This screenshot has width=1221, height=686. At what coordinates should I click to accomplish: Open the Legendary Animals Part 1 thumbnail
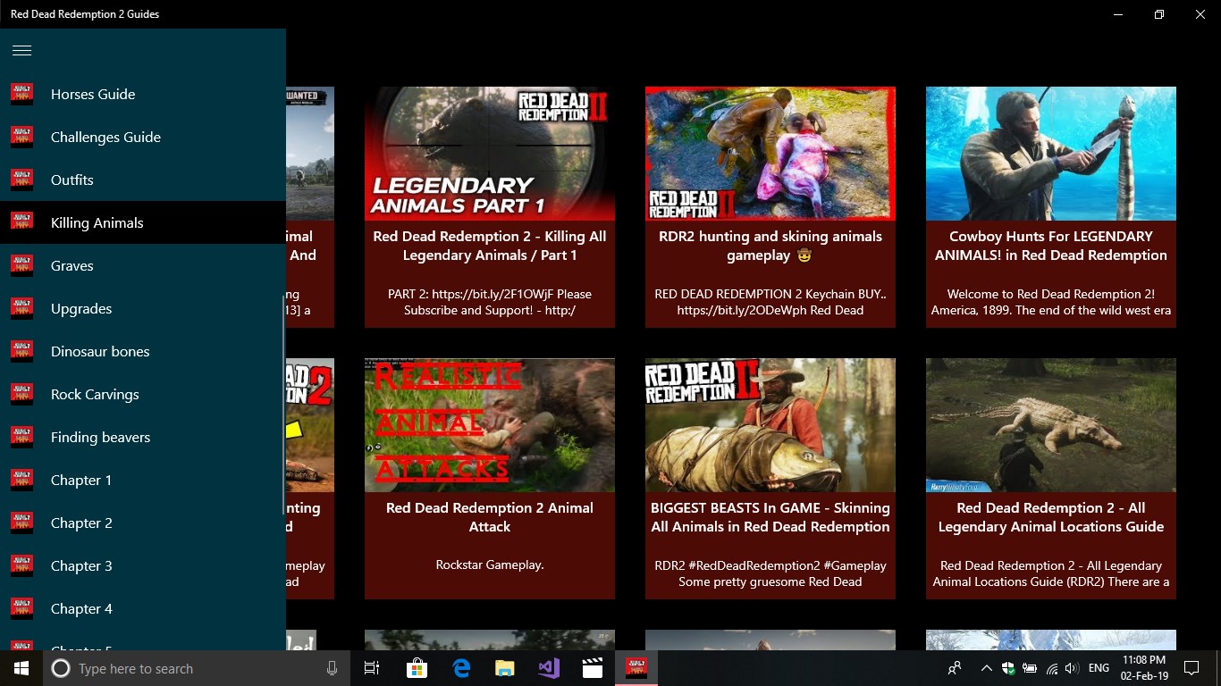coord(490,154)
